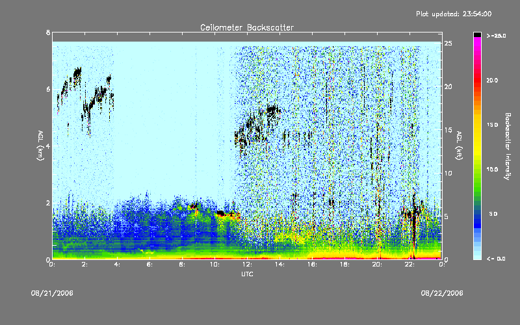Click the "Ceilometer Backscatter" plot title
Image resolution: width=520 pixels, height=325 pixels.
[x=247, y=27]
